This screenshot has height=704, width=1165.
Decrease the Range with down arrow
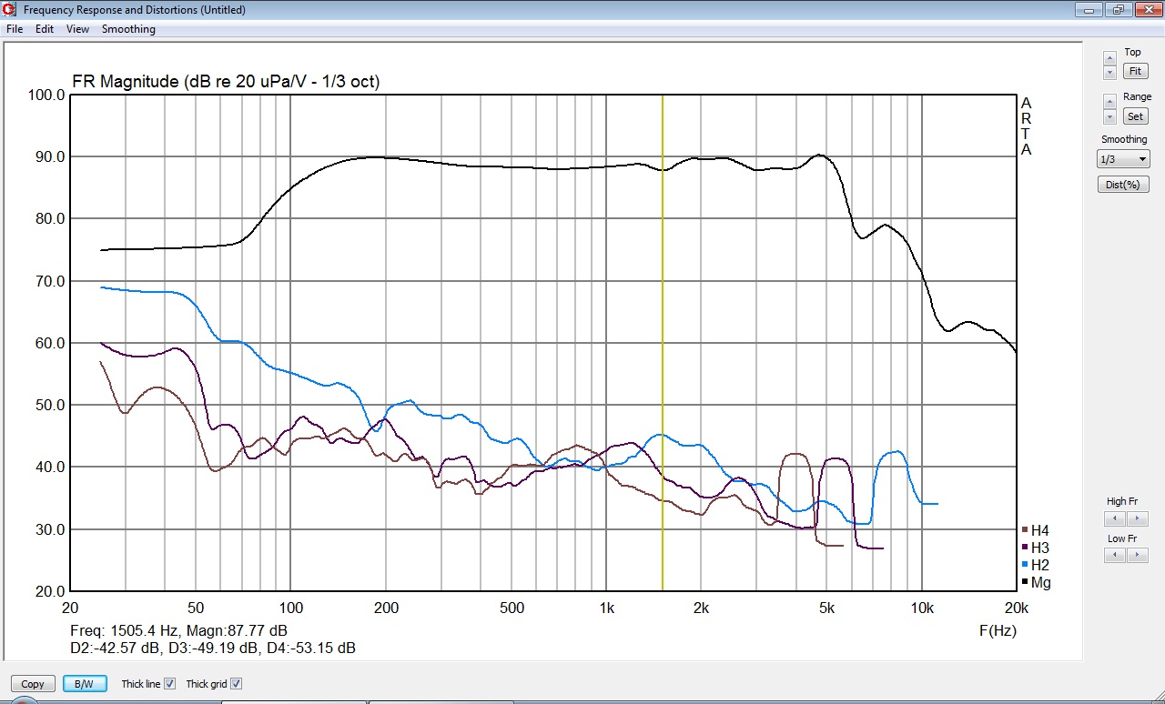pyautogui.click(x=1109, y=116)
